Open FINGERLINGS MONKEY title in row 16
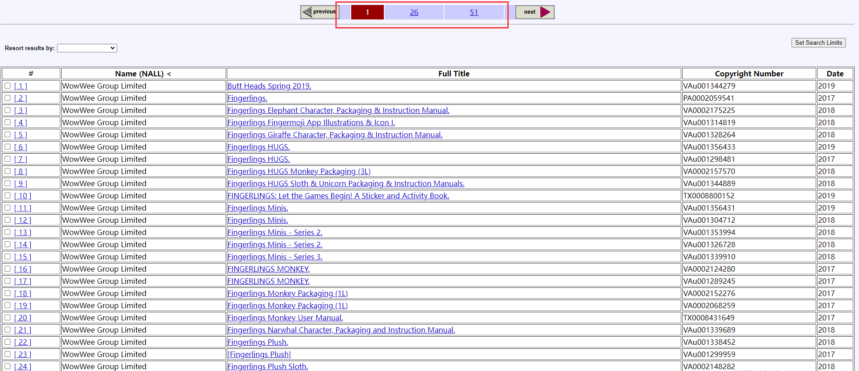 pyautogui.click(x=268, y=269)
